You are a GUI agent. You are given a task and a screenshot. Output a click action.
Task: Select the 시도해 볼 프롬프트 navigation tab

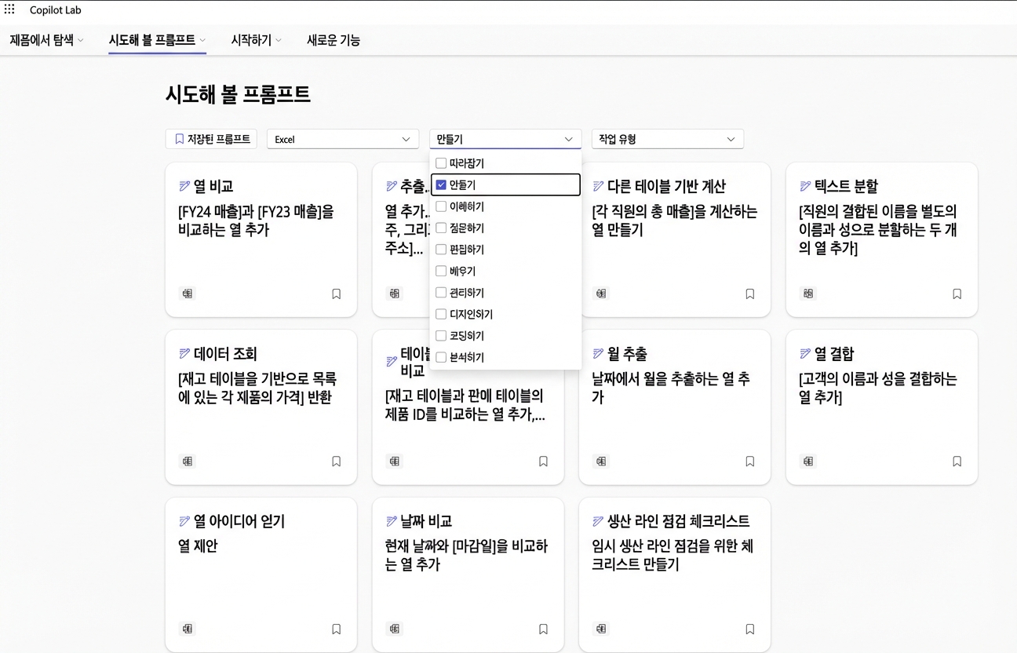click(x=157, y=40)
